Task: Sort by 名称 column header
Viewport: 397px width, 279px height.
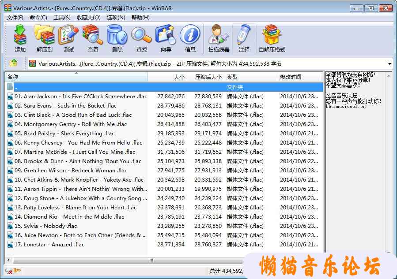Action: pos(76,77)
